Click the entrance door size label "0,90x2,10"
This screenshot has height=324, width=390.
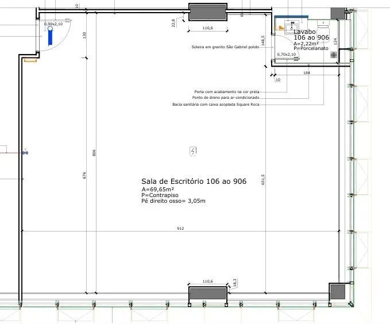[x=53, y=24]
